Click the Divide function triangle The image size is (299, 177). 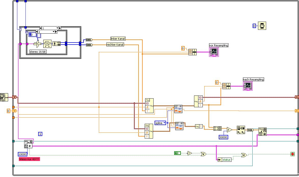[x=229, y=130]
